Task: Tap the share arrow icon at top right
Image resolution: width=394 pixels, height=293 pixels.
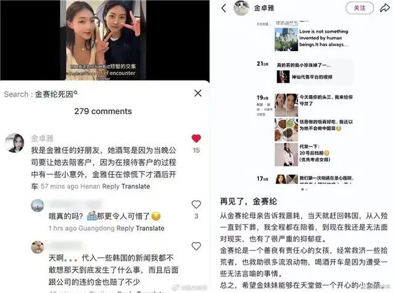Action: pyautogui.click(x=384, y=8)
